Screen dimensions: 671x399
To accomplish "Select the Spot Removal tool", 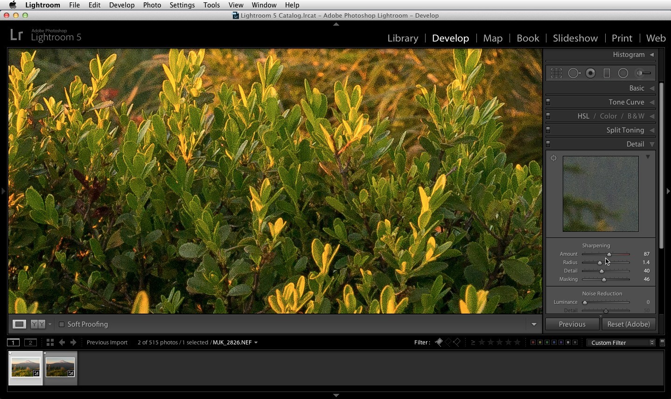I will [574, 73].
